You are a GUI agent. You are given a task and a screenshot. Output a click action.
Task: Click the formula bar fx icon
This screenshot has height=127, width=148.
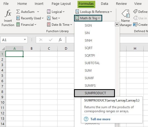tap(60, 40)
